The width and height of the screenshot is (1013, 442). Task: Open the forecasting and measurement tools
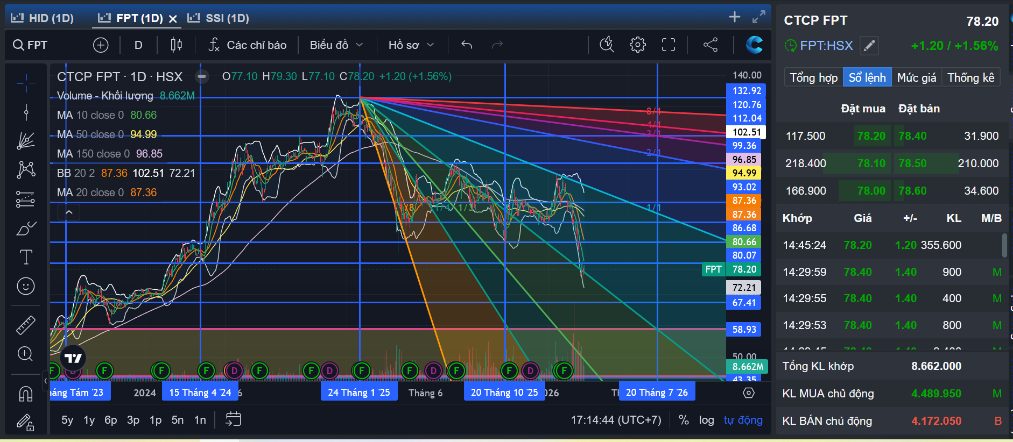coord(26,199)
